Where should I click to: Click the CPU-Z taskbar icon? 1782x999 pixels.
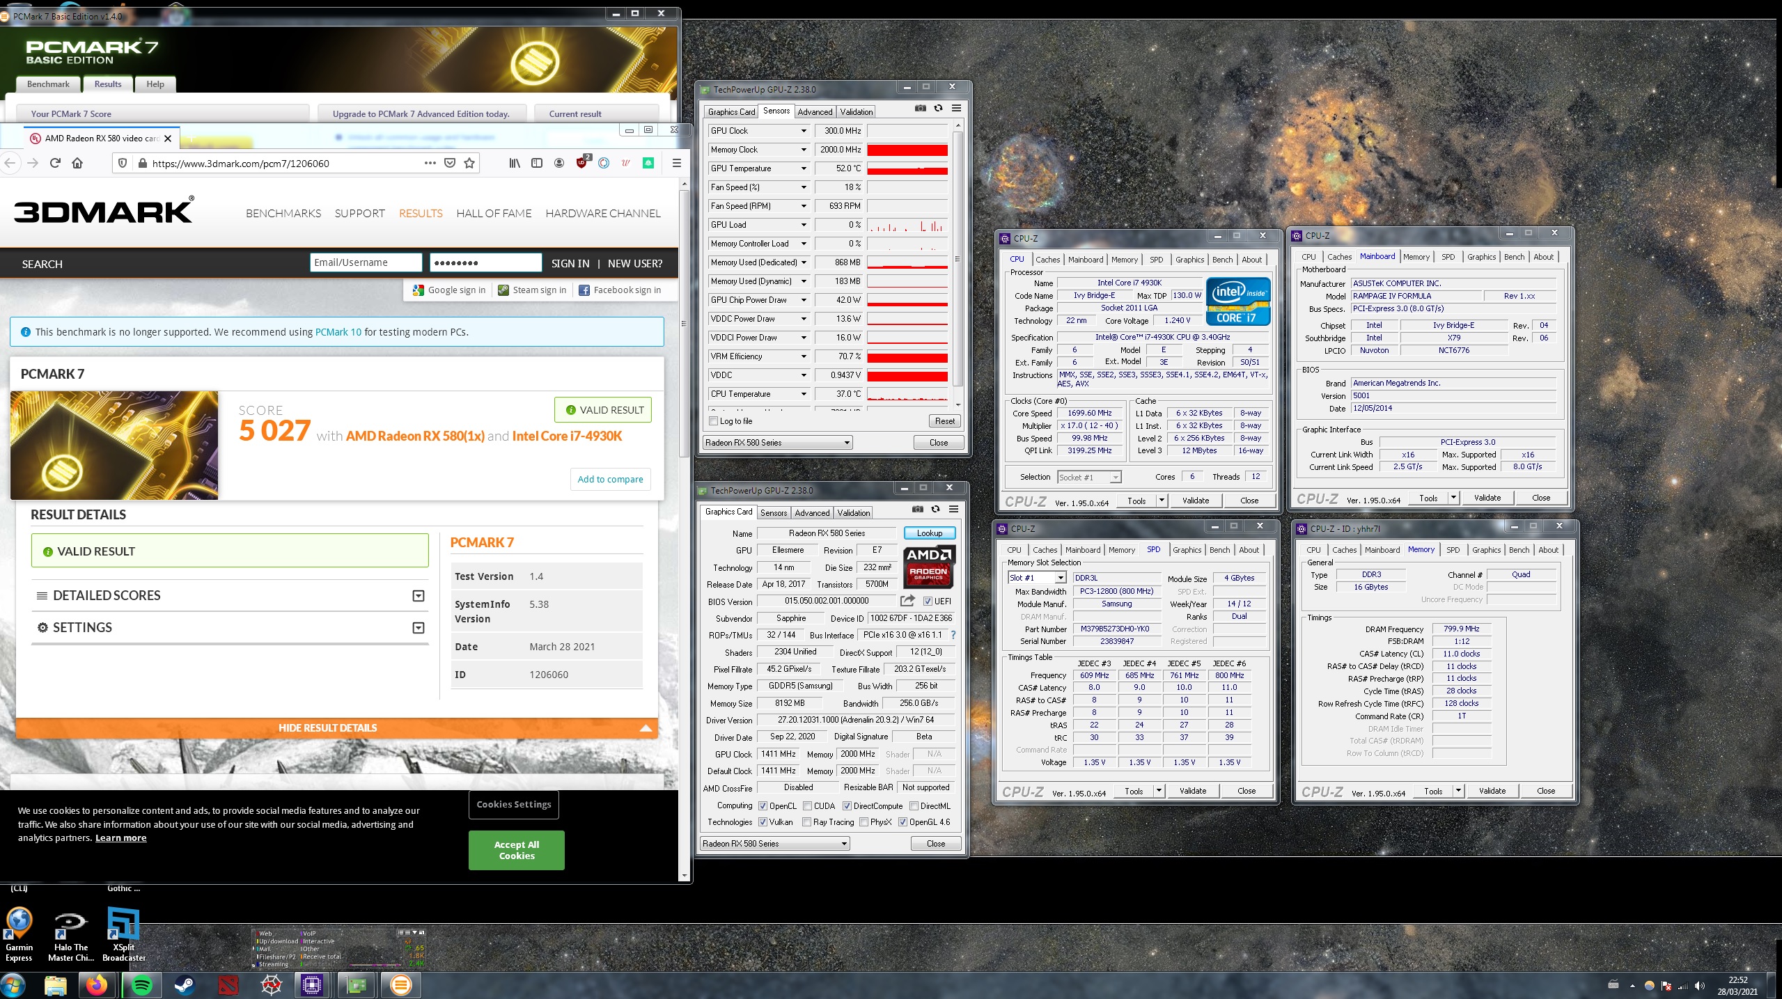click(311, 985)
